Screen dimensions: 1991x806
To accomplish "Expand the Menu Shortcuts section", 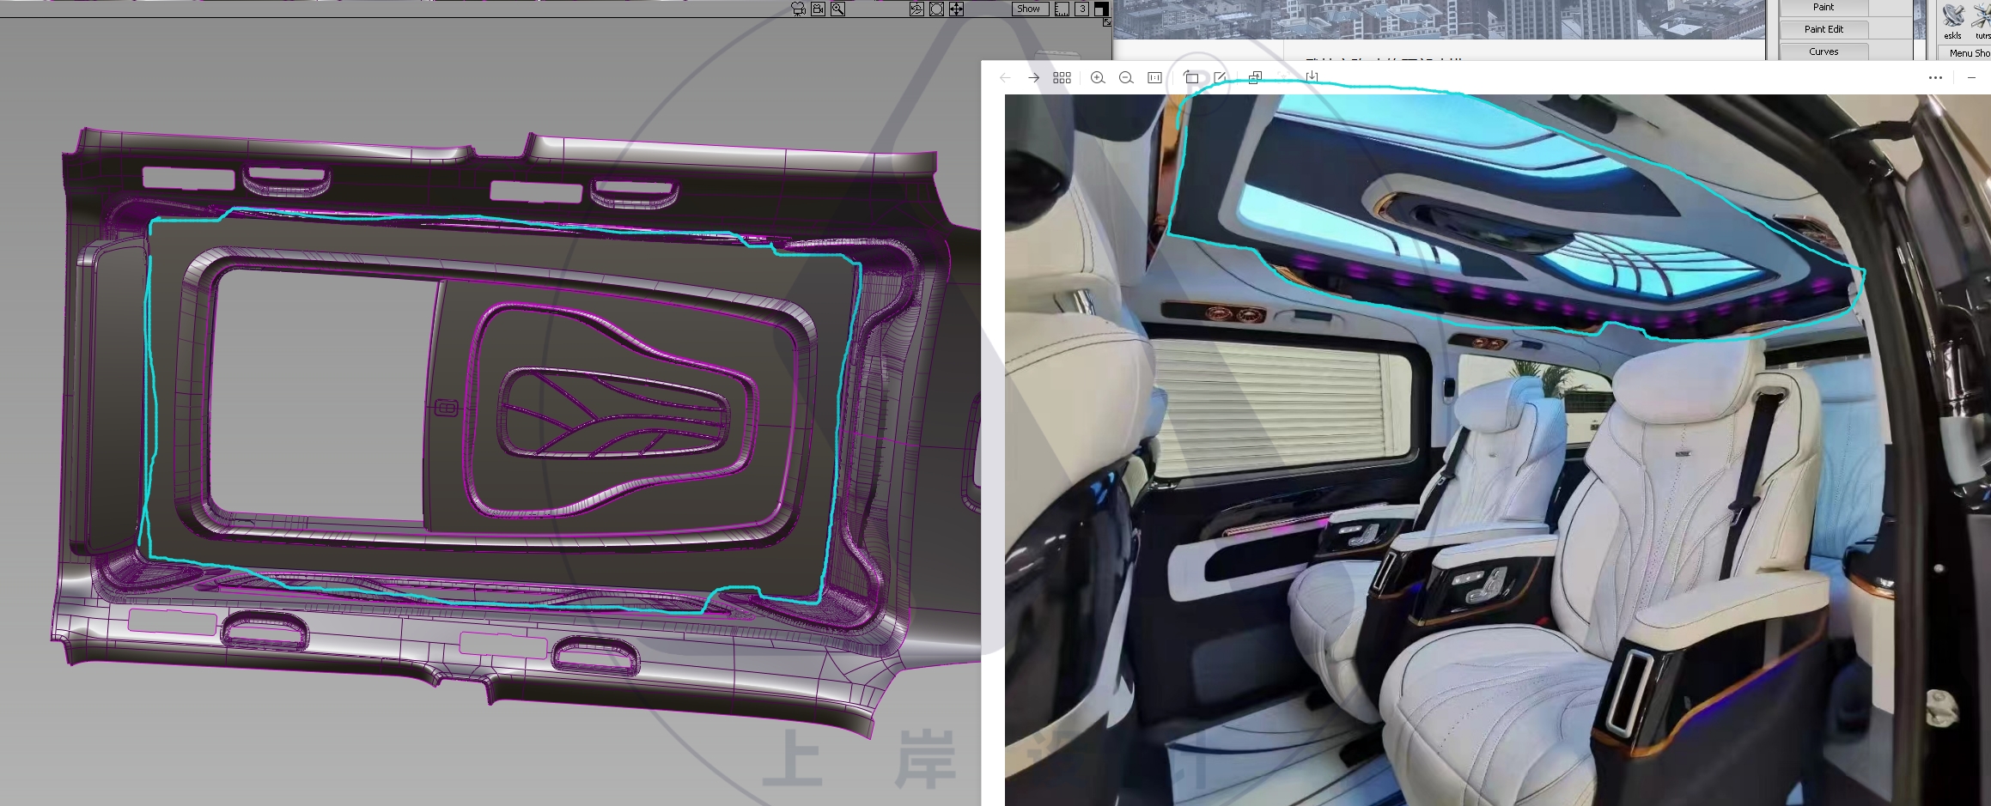I will pyautogui.click(x=1970, y=52).
